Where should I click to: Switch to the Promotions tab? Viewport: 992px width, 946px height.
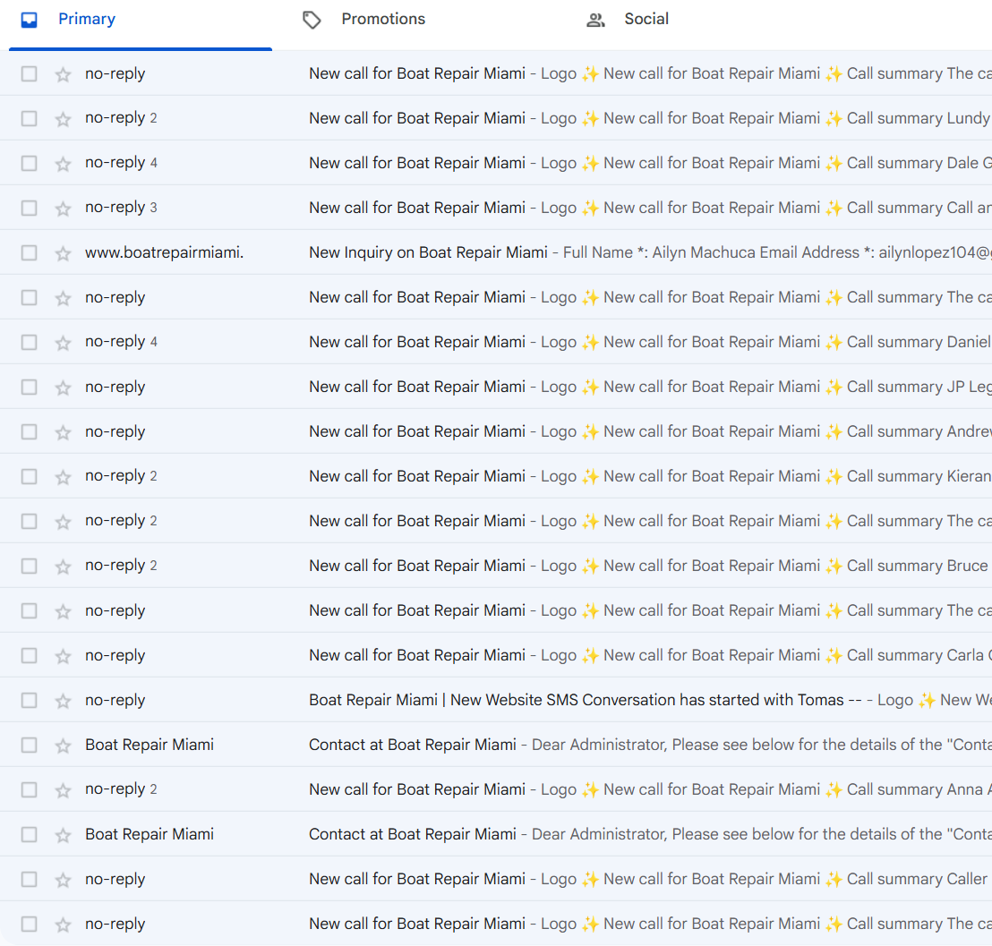pyautogui.click(x=383, y=19)
